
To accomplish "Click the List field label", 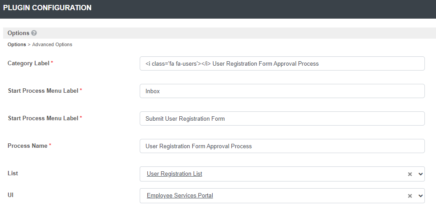I will [13, 173].
